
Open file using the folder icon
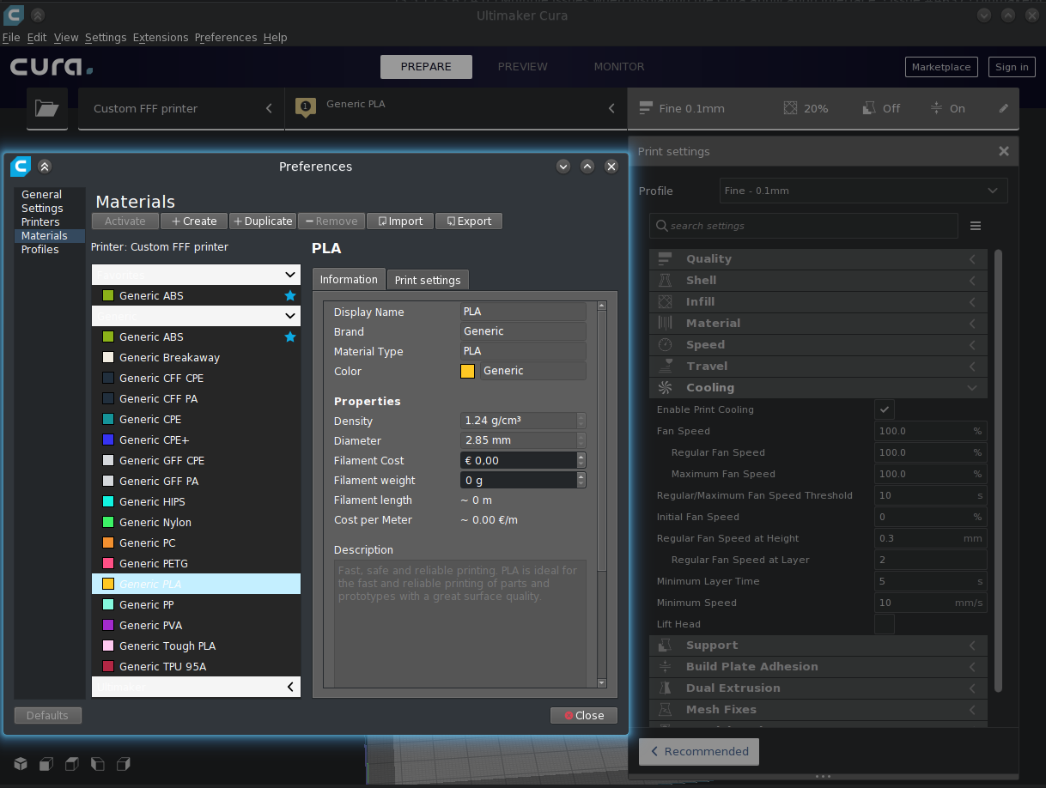point(47,108)
